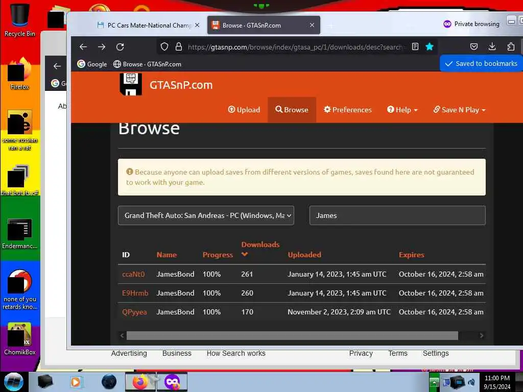Image resolution: width=523 pixels, height=392 pixels.
Task: Close the PC Cars Mater-National tab
Action: click(197, 25)
